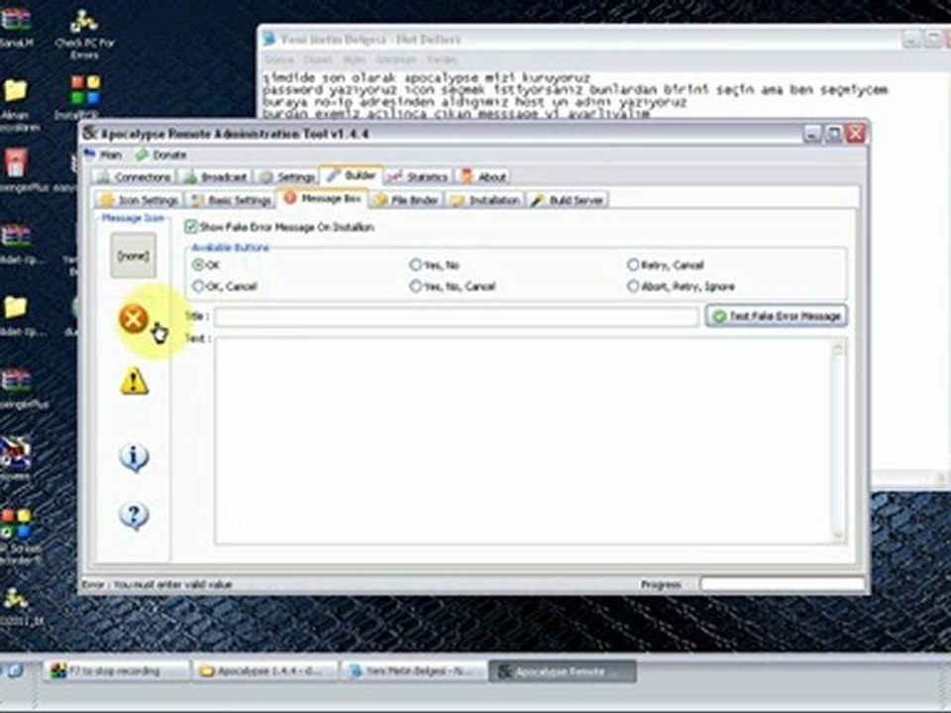951x713 pixels.
Task: Click the Test Fake Error Message button
Action: pos(777,316)
